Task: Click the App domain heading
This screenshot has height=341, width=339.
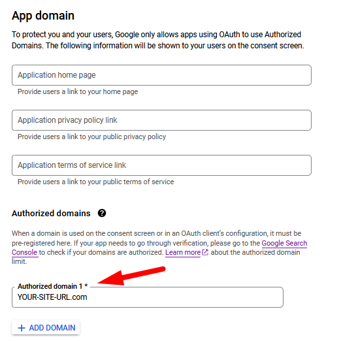Action: [43, 16]
